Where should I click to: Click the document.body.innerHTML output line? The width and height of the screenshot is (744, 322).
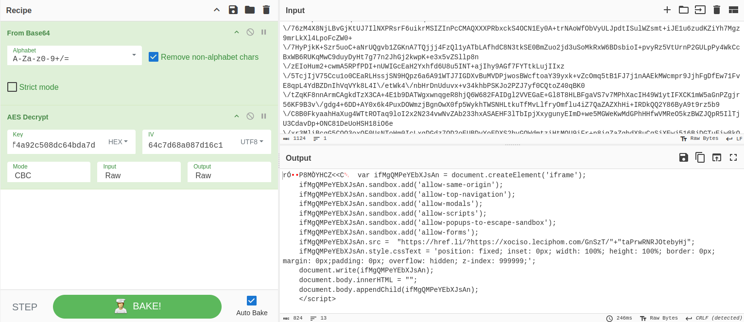358,280
